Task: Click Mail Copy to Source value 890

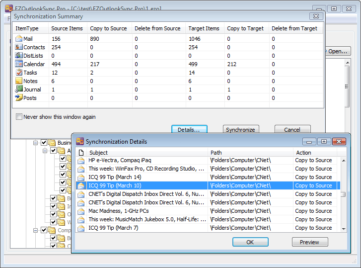Action: tap(94, 39)
